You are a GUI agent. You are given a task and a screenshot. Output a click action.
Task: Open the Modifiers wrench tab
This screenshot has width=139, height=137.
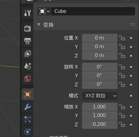(x=27, y=107)
